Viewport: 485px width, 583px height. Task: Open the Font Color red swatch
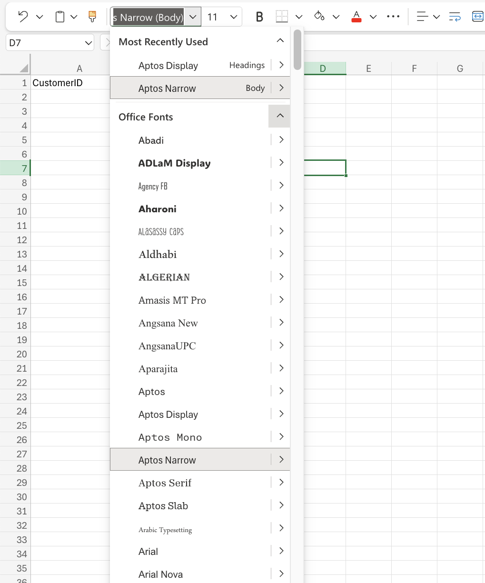[356, 16]
